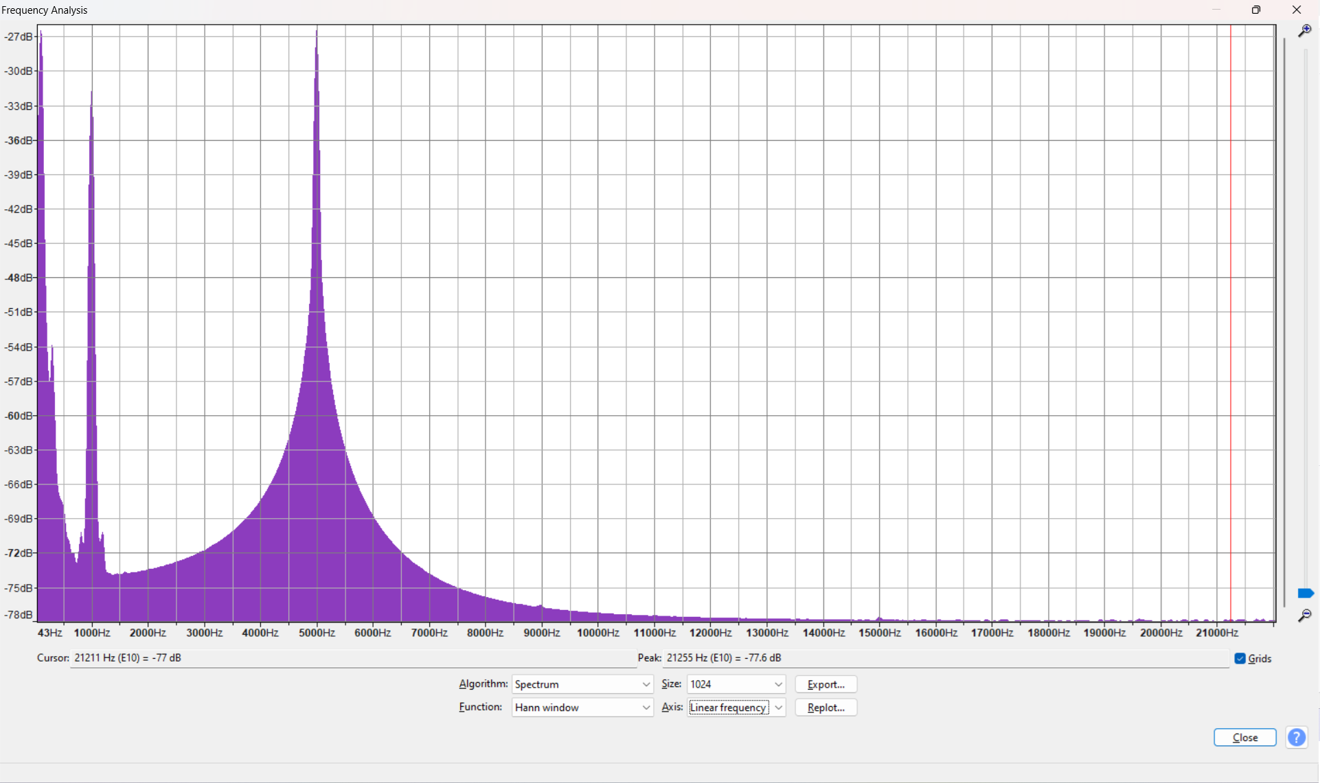Click the vertical slider track above the thumb

(x=1306, y=309)
